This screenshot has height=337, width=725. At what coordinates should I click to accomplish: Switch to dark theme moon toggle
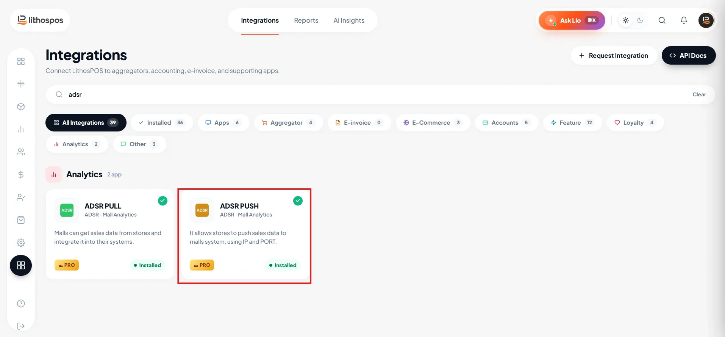640,20
